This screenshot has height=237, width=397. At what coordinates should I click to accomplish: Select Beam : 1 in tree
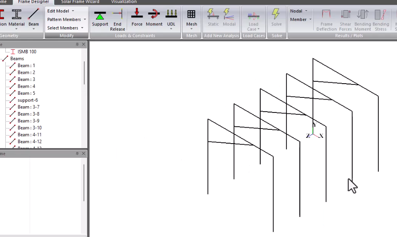pyautogui.click(x=26, y=65)
